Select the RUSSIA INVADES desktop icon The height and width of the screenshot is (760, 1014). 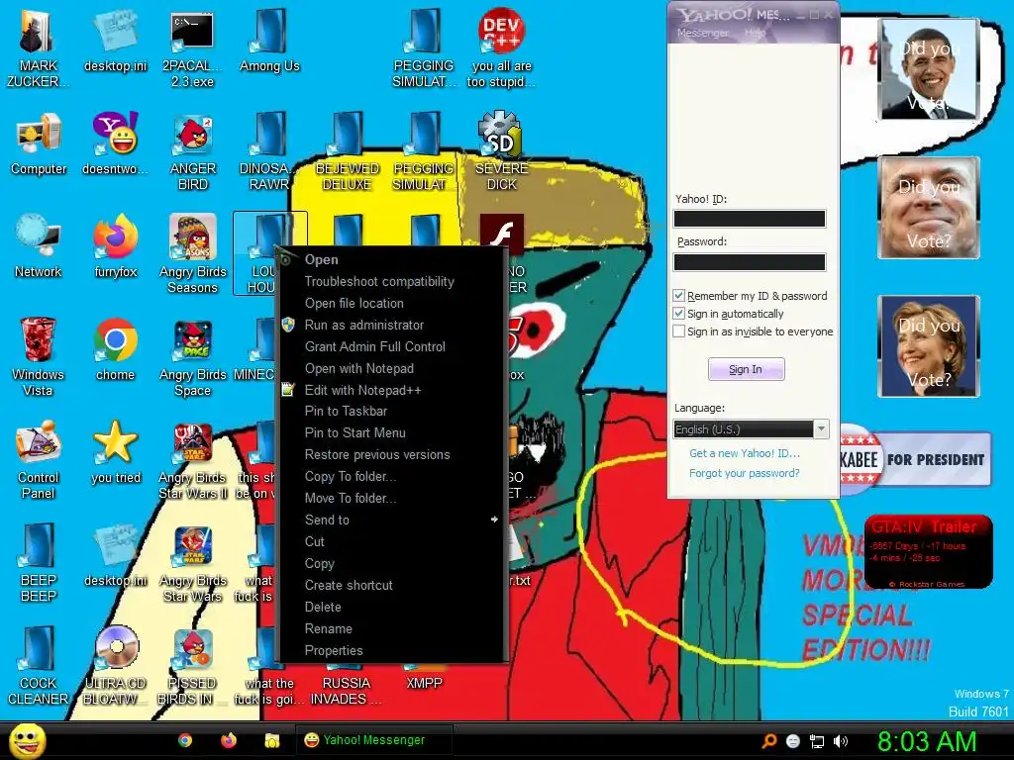tap(346, 692)
